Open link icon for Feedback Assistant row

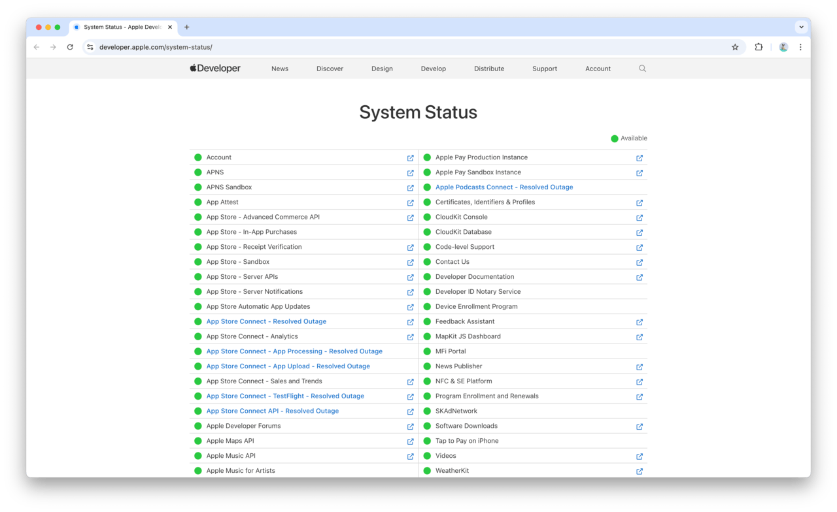(640, 322)
